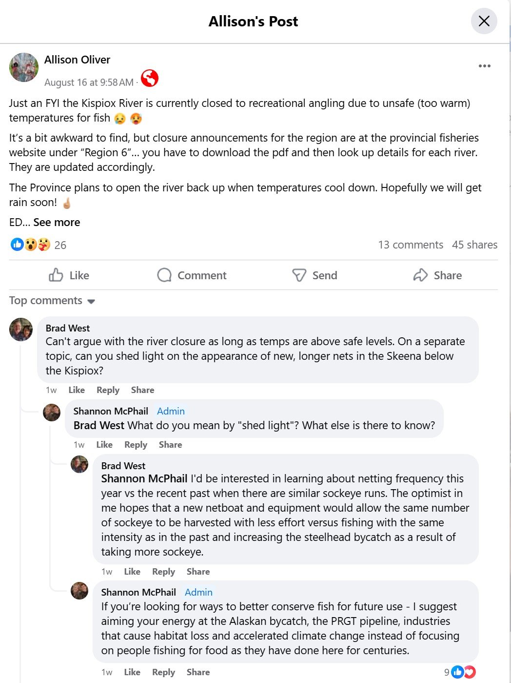
Task: View post reaction emoji icons
Action: (x=31, y=245)
